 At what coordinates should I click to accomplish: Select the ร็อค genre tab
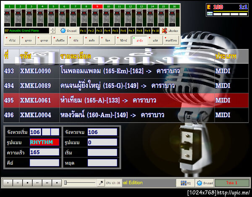point(108,40)
